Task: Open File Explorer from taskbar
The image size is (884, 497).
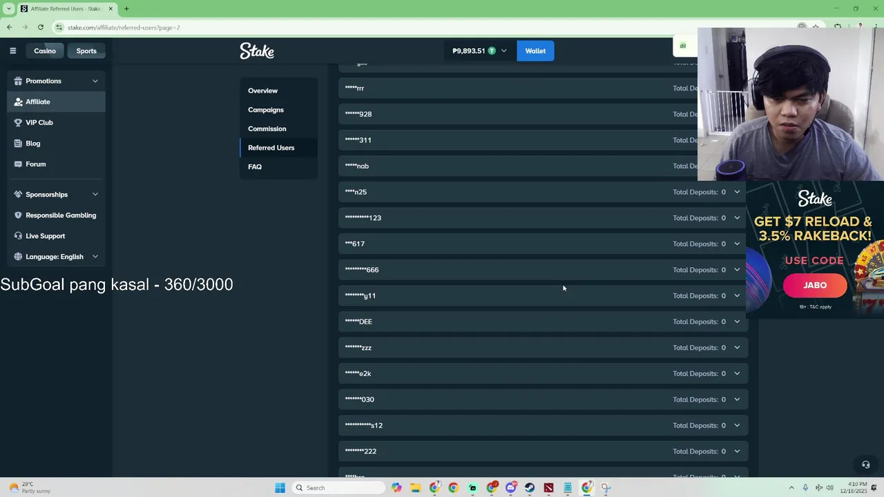Action: [415, 487]
